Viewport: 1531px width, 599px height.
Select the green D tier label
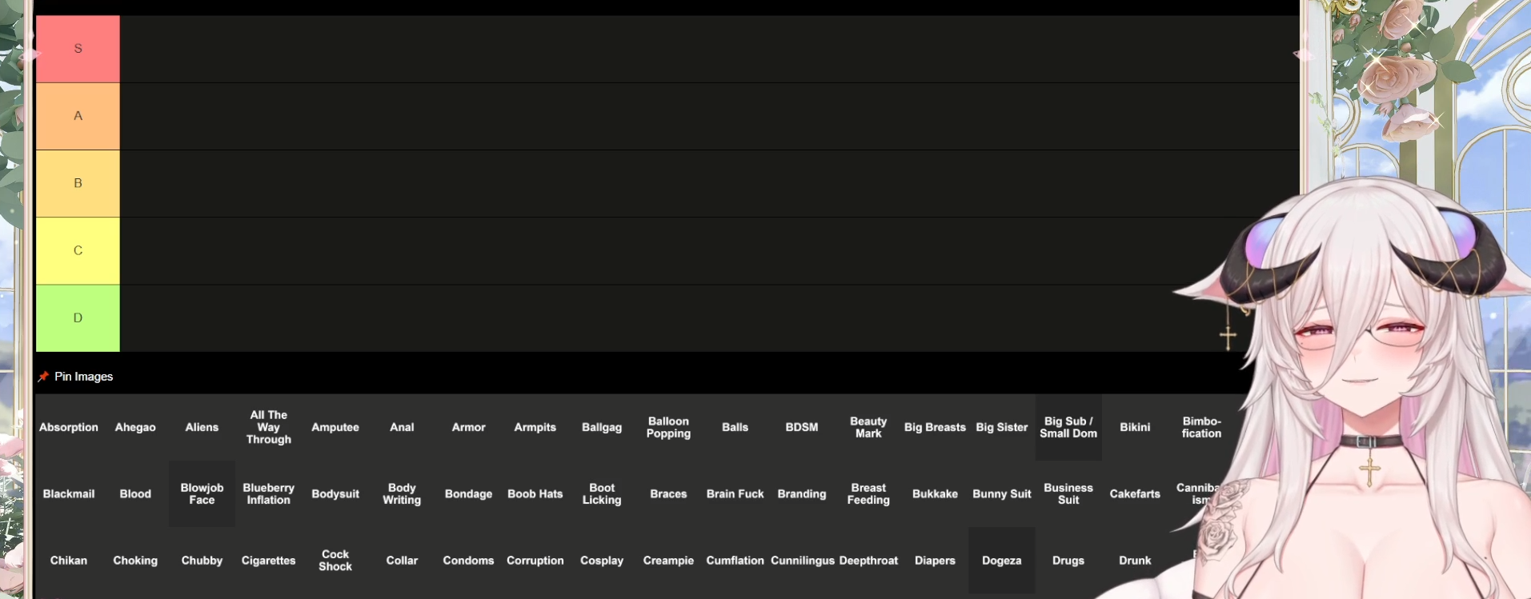click(x=78, y=318)
